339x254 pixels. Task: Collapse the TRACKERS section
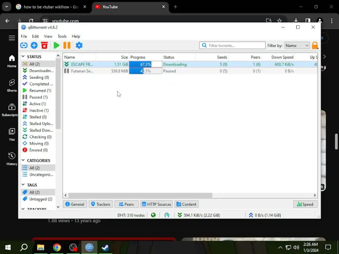coord(23,209)
